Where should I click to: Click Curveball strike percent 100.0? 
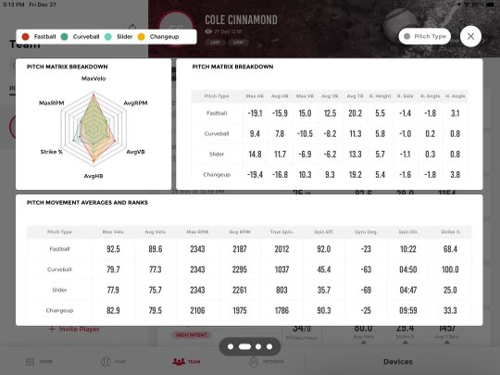pos(450,269)
